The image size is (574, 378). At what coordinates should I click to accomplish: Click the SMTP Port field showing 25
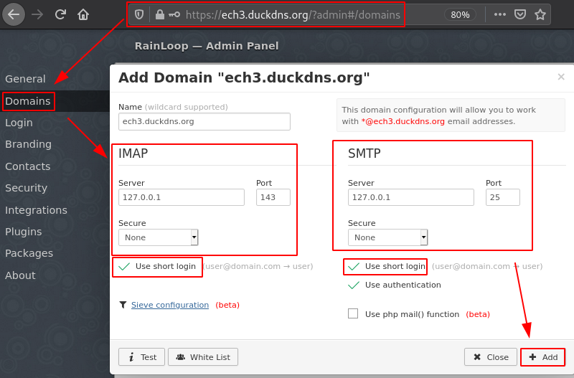[x=503, y=197]
